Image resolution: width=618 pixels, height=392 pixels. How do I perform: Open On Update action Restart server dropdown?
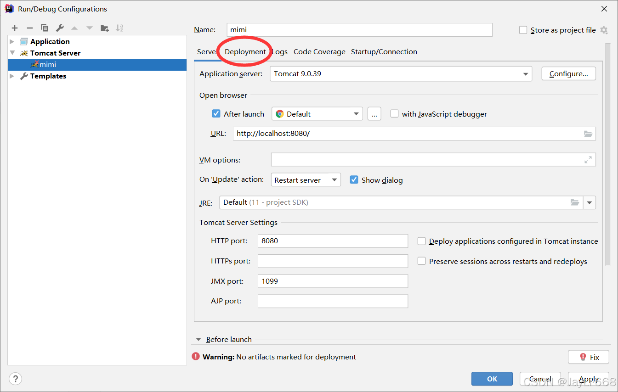click(x=306, y=180)
